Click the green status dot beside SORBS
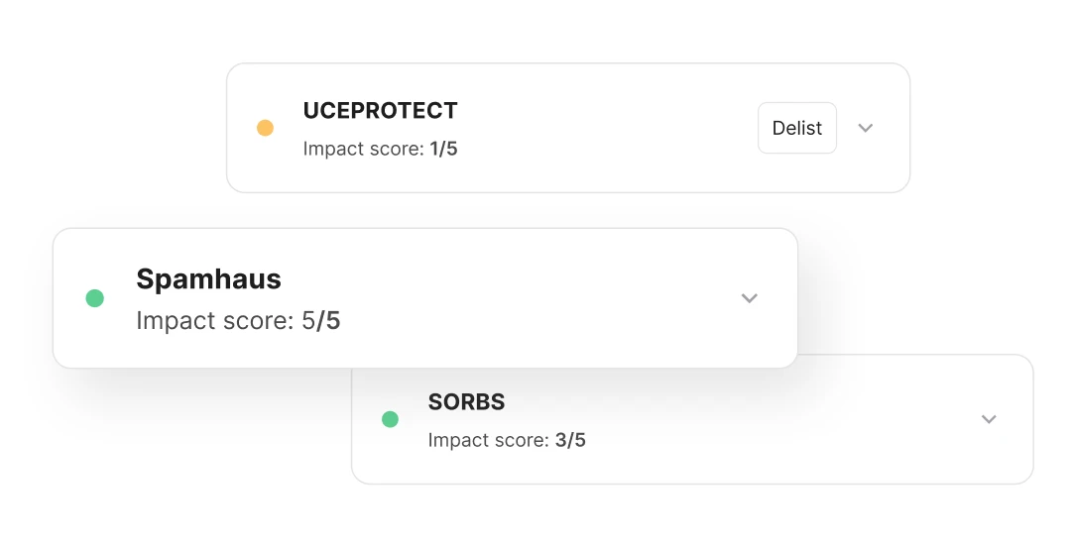Screen dimensions: 1071x546 click(390, 419)
